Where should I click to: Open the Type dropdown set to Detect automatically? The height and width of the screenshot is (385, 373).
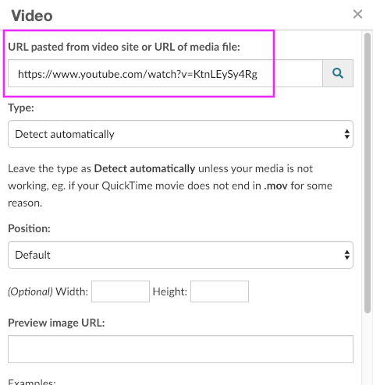tap(180, 134)
